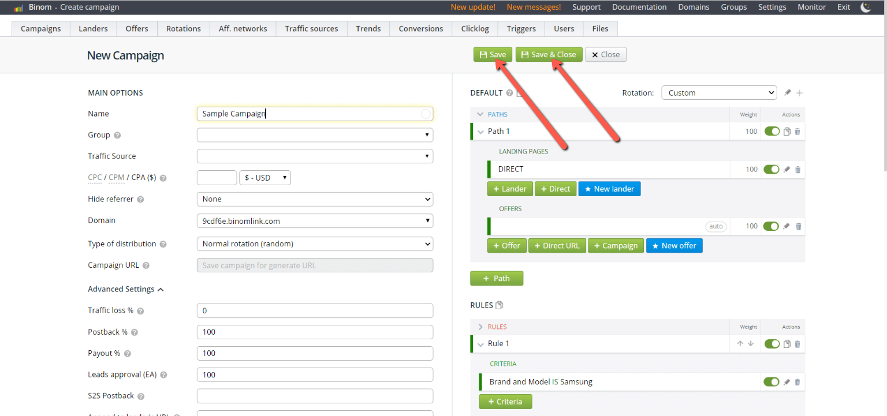Open the Rotation dropdown set to Custom
This screenshot has height=416, width=887.
coord(719,93)
